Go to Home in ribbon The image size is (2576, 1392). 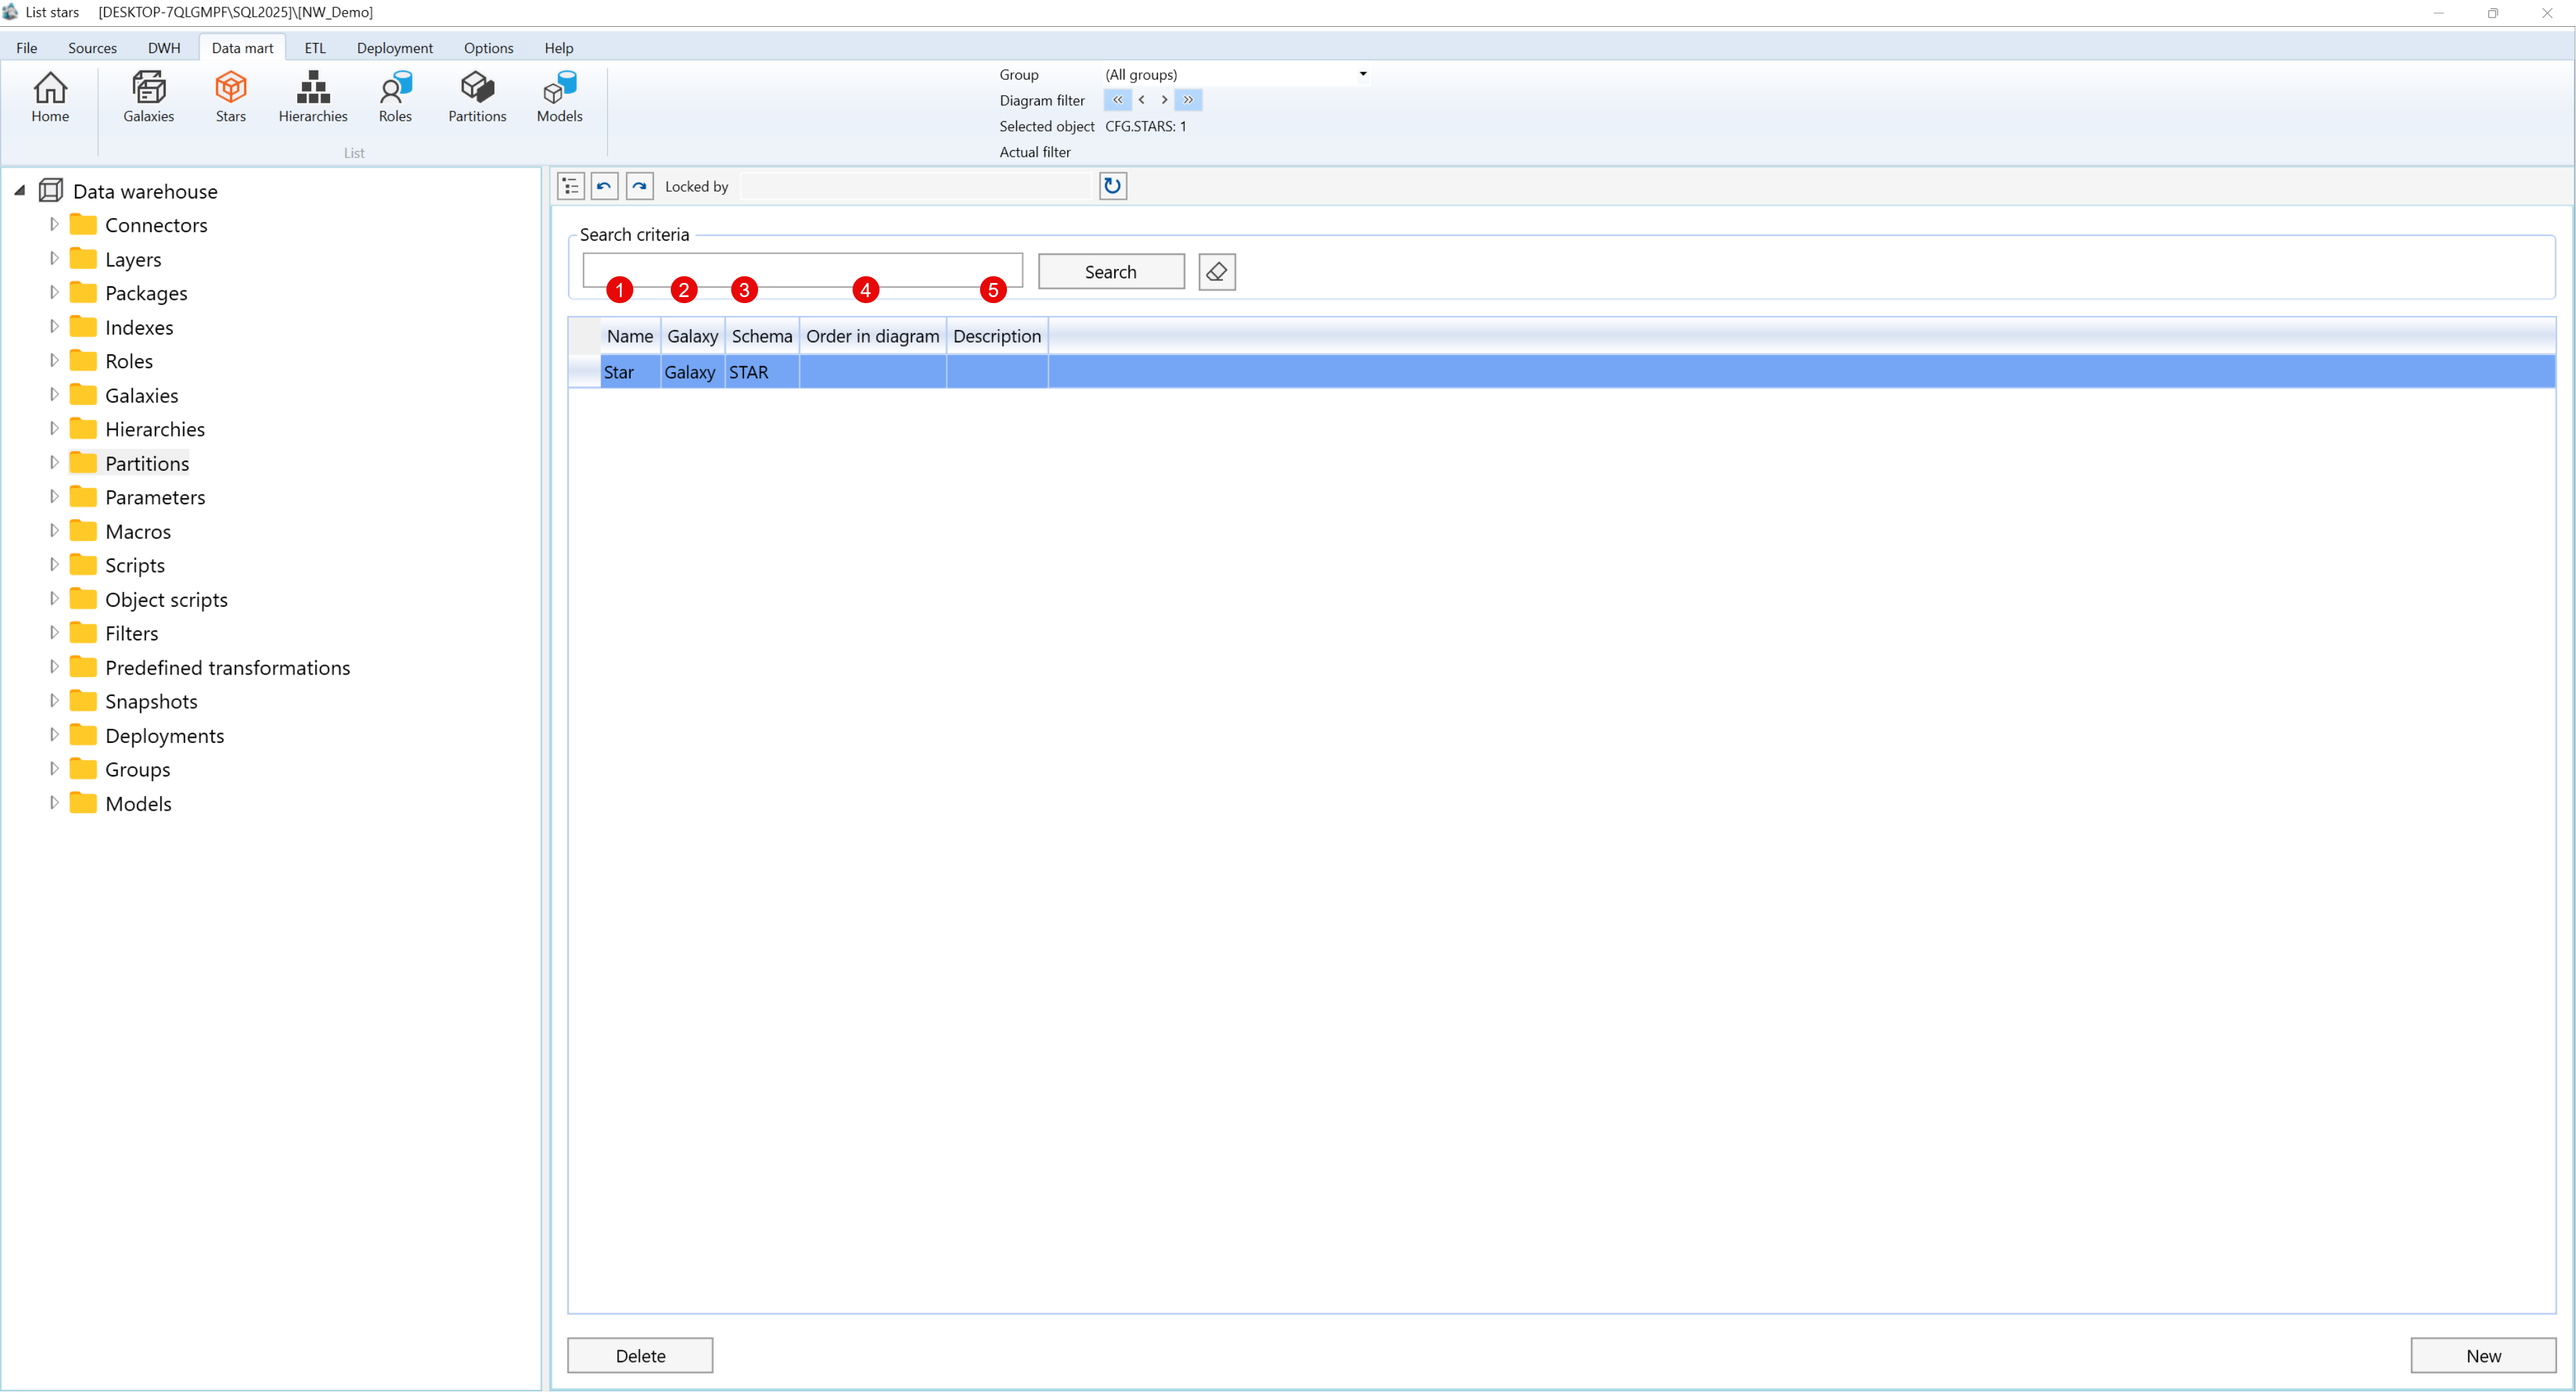pyautogui.click(x=50, y=96)
